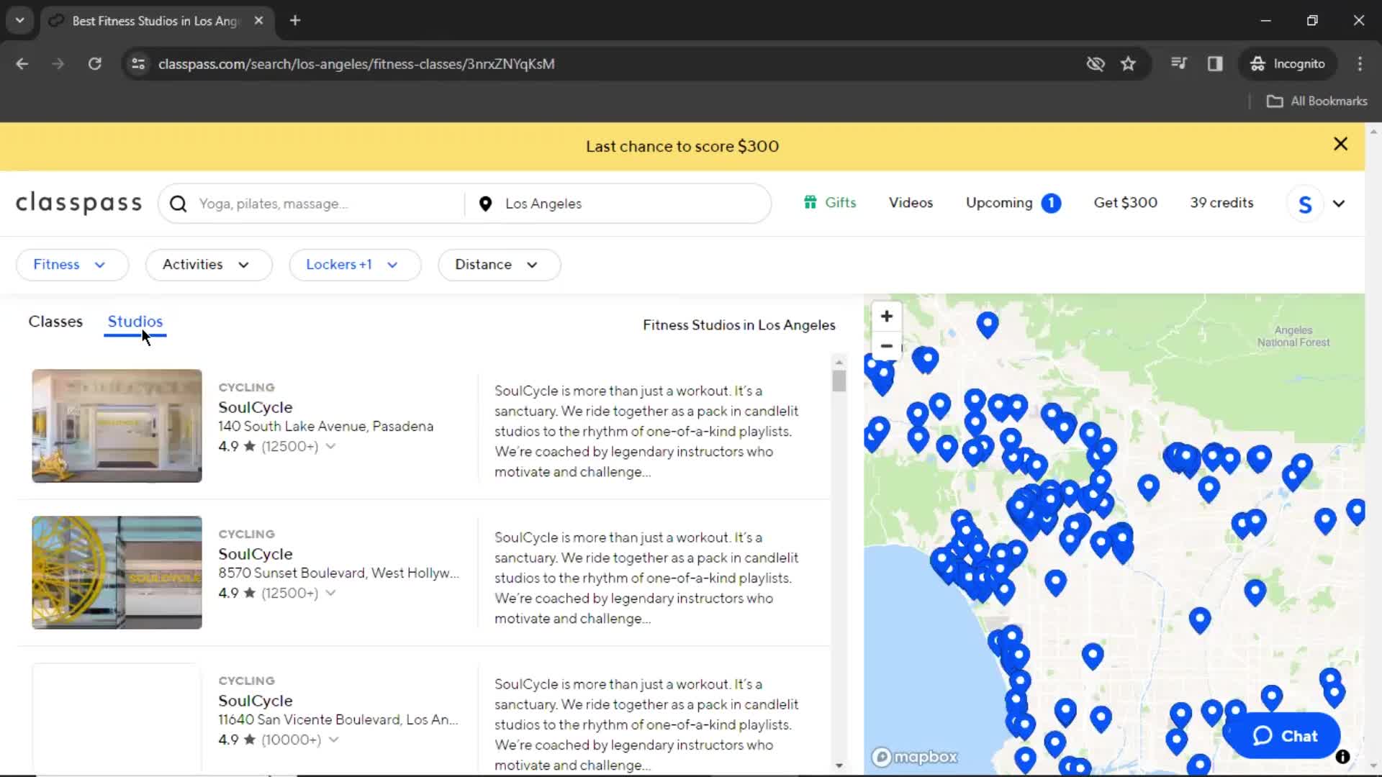1382x777 pixels.
Task: Click the Los Angeles location field
Action: (x=619, y=204)
